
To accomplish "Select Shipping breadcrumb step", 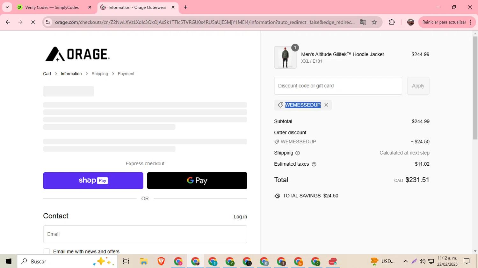I will pos(100,74).
